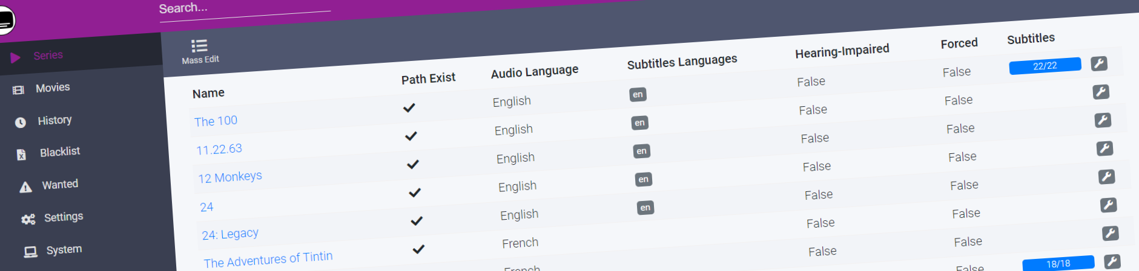Open the 24: Legacy series link
This screenshot has width=1139, height=271.
coord(230,234)
